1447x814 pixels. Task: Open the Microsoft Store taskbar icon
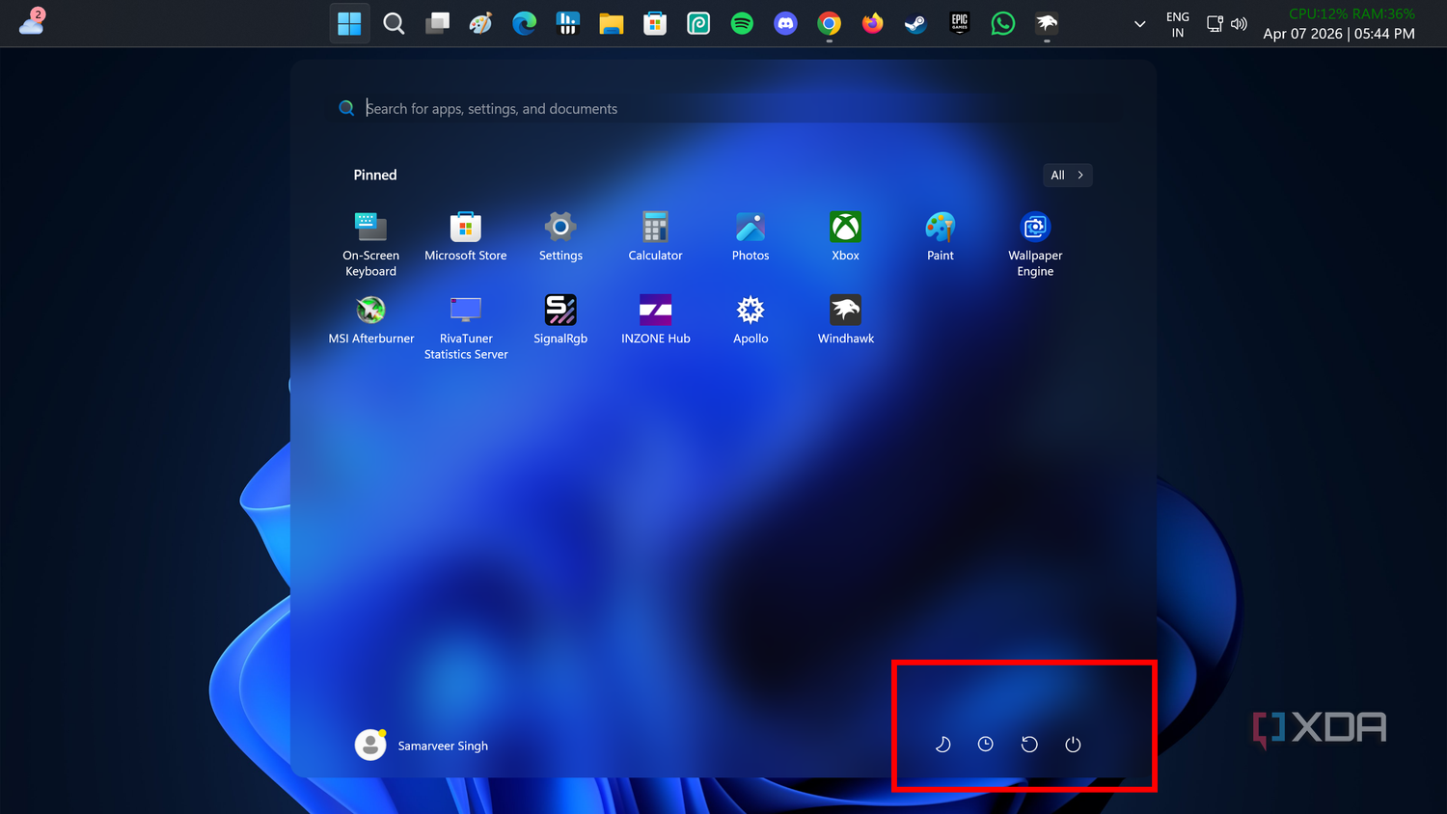(x=655, y=23)
